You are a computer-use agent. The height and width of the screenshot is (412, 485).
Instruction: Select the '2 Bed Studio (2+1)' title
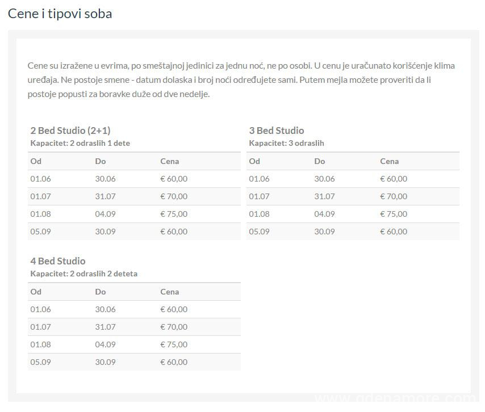click(x=70, y=131)
